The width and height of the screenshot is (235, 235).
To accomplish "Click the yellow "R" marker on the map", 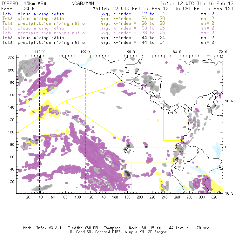I will (158, 121).
